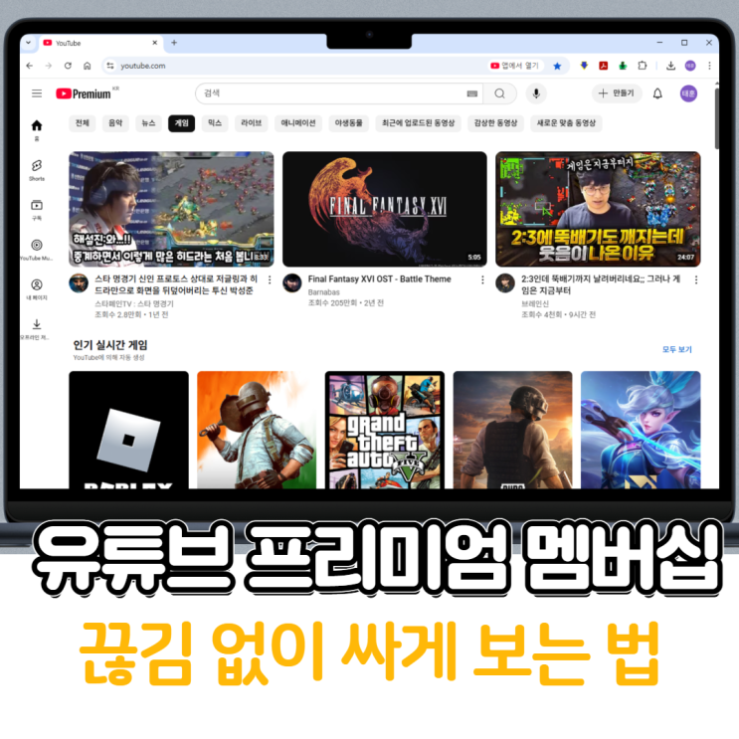Screen dimensions: 739x739
Task: Bookmark this page with the star
Action: tap(557, 66)
